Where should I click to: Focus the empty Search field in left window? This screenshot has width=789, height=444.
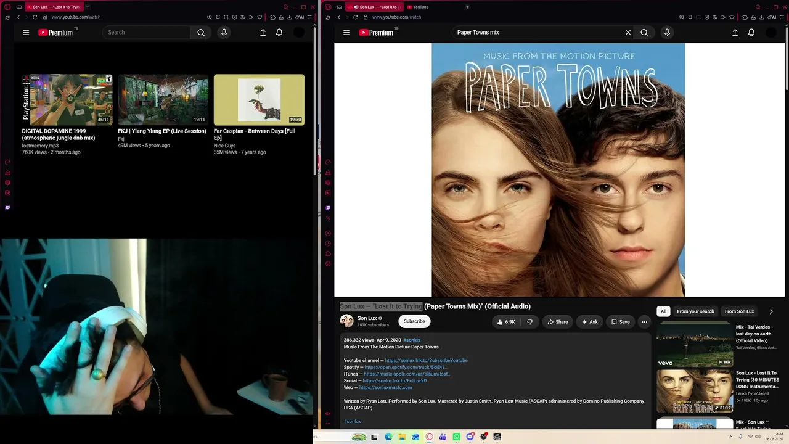click(x=147, y=33)
